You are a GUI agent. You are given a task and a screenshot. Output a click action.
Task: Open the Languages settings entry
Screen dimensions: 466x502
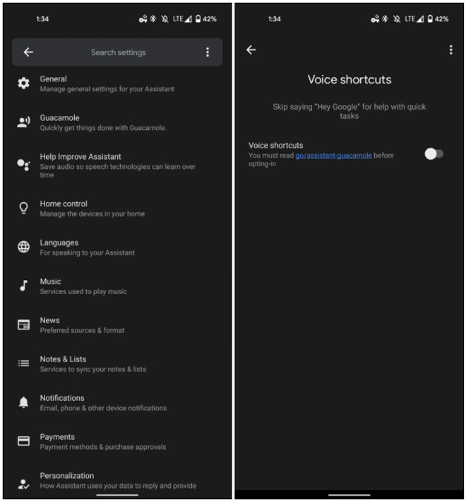[117, 247]
